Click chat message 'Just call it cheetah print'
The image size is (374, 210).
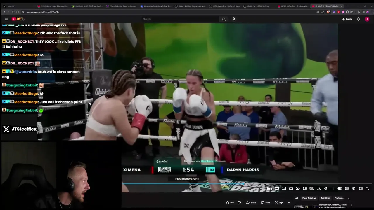(61, 102)
